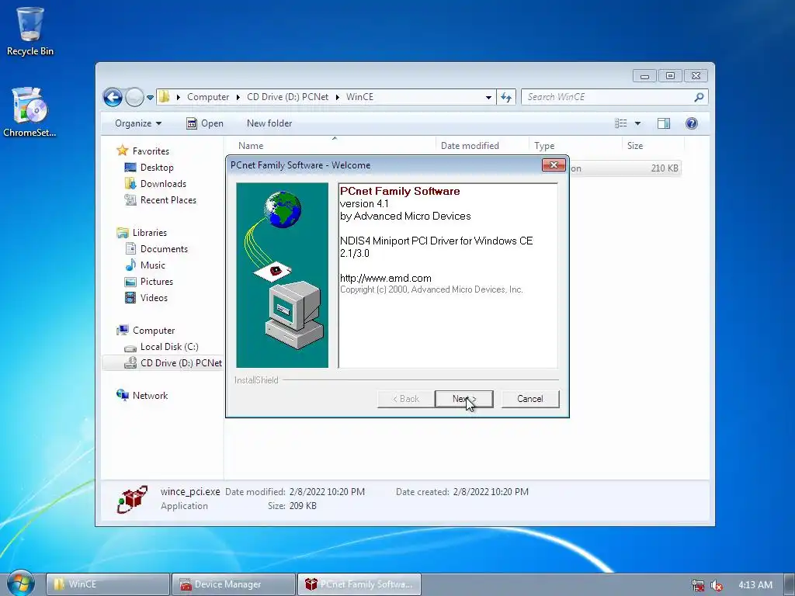795x596 pixels.
Task: Click Cancel in the PCnet installer
Action: click(x=529, y=399)
